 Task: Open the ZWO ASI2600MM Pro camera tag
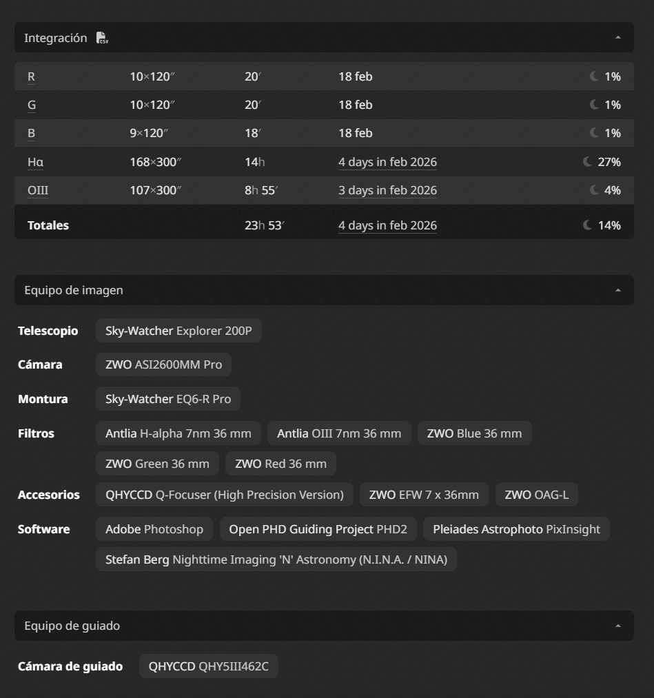coord(163,365)
